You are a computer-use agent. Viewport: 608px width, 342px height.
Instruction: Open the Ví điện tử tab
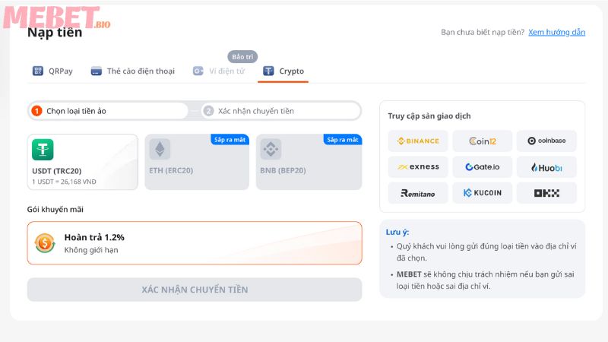[x=219, y=71]
